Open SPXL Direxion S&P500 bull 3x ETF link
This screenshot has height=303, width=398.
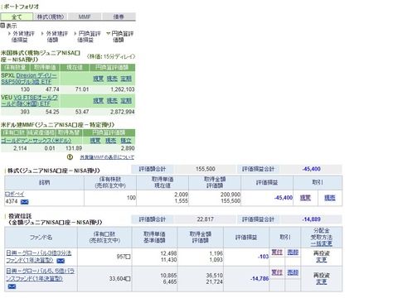29,79
